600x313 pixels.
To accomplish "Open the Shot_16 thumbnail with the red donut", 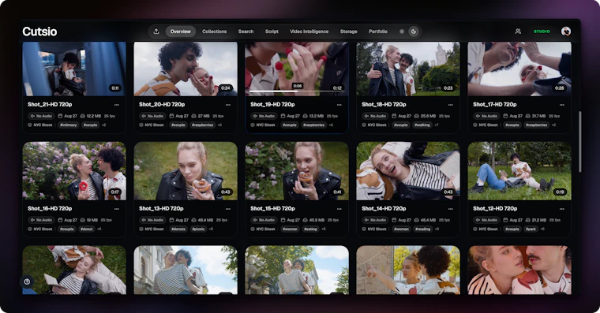I will pos(74,171).
